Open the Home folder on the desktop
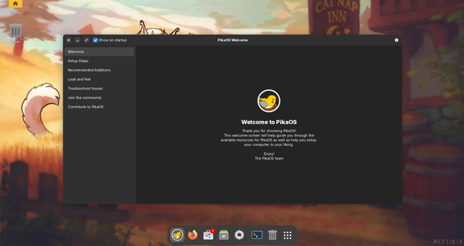Screen dimensions: 464x246 coord(15,5)
